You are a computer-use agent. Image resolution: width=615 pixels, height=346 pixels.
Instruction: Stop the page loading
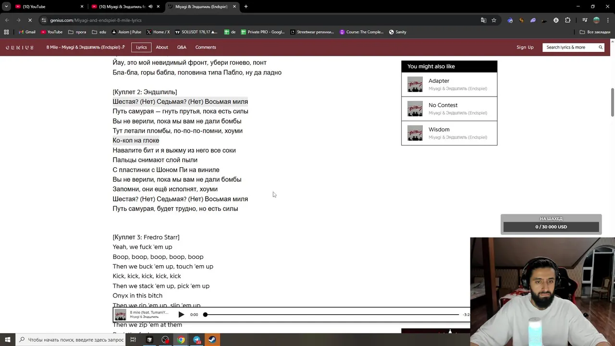click(x=30, y=20)
